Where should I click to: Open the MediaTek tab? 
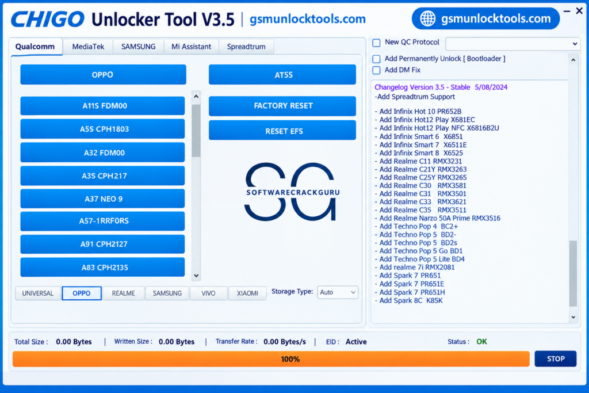pyautogui.click(x=88, y=47)
